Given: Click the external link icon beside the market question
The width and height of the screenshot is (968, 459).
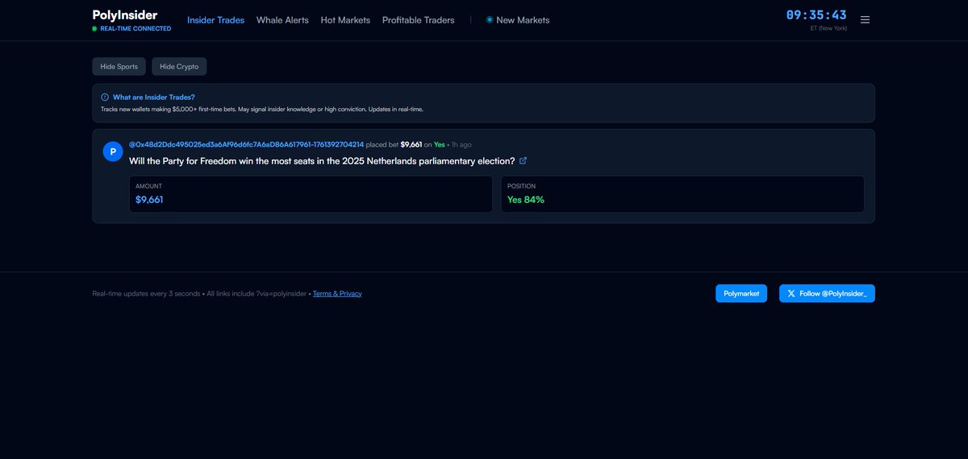Looking at the screenshot, I should point(524,161).
